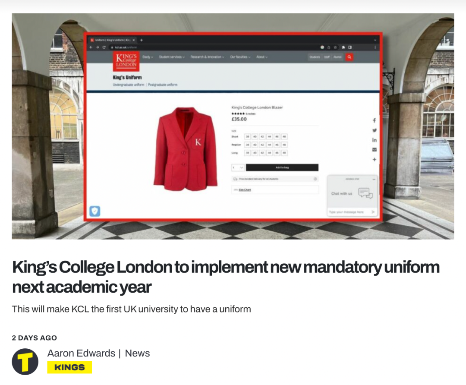Screen dimensions: 466x385
Task: Select the Postgraduate uniform tab
Action: click(163, 85)
